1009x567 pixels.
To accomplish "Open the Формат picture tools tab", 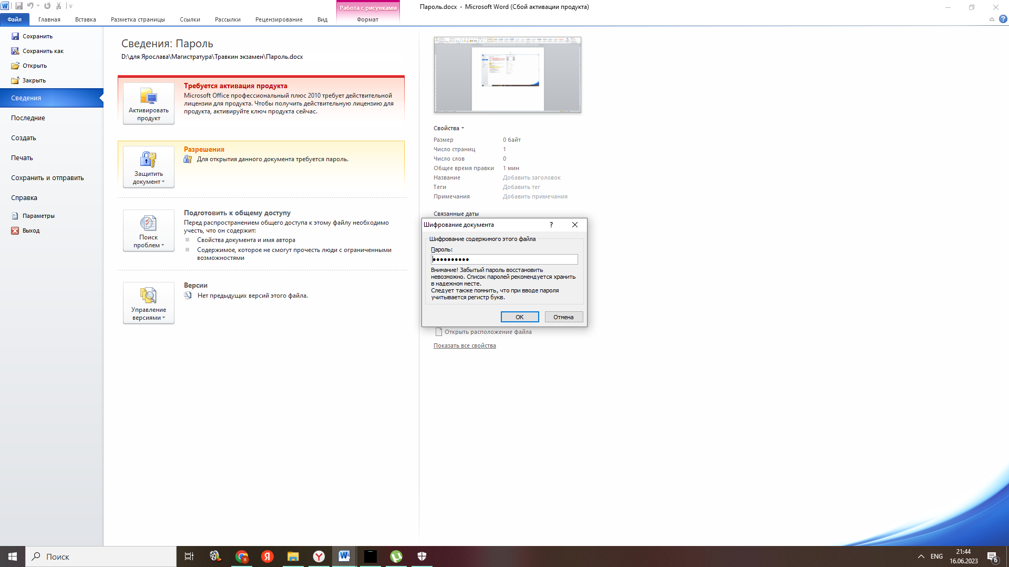I will [x=368, y=19].
